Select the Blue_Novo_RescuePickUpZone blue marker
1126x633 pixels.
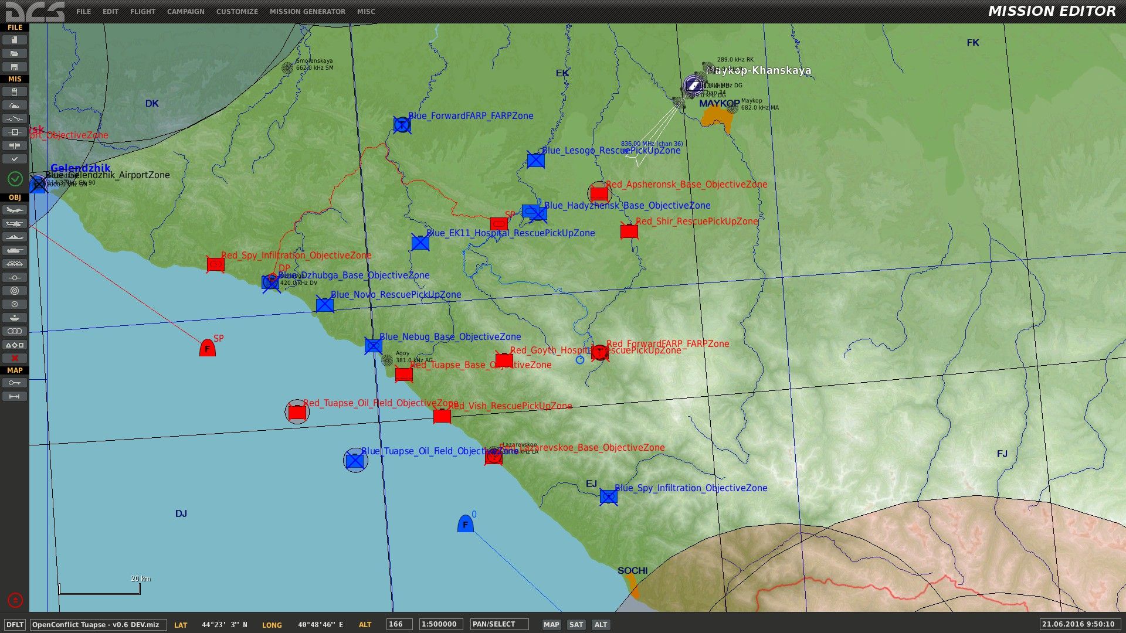click(325, 305)
